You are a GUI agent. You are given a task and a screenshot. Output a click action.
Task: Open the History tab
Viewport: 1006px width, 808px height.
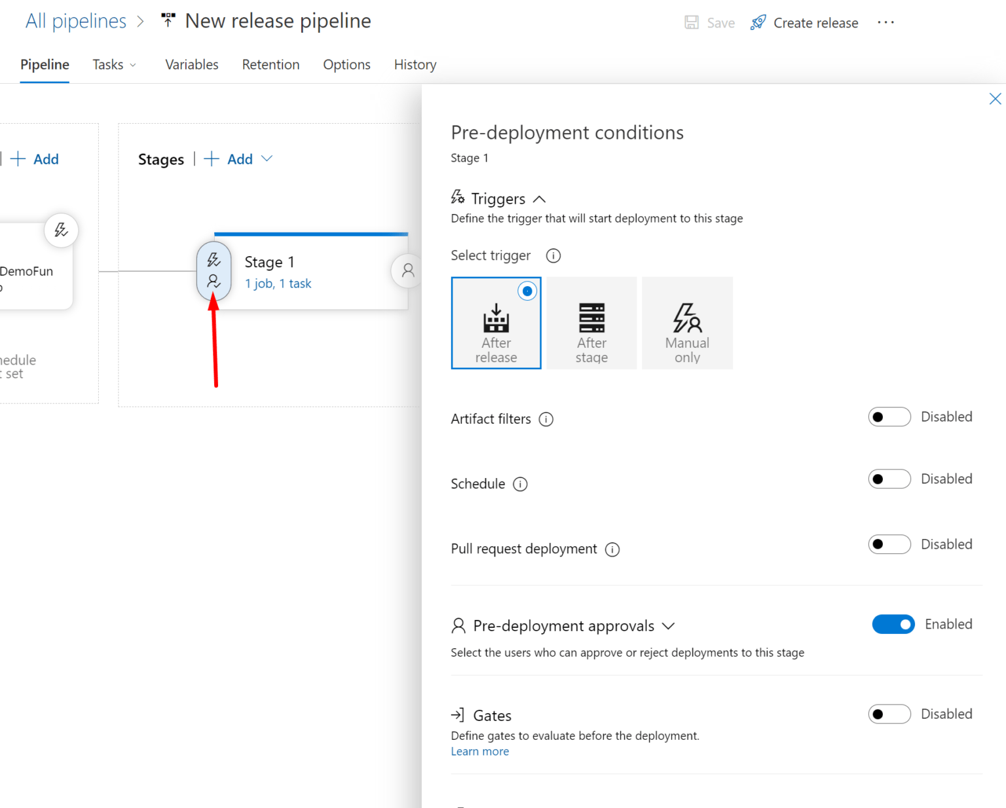(415, 65)
